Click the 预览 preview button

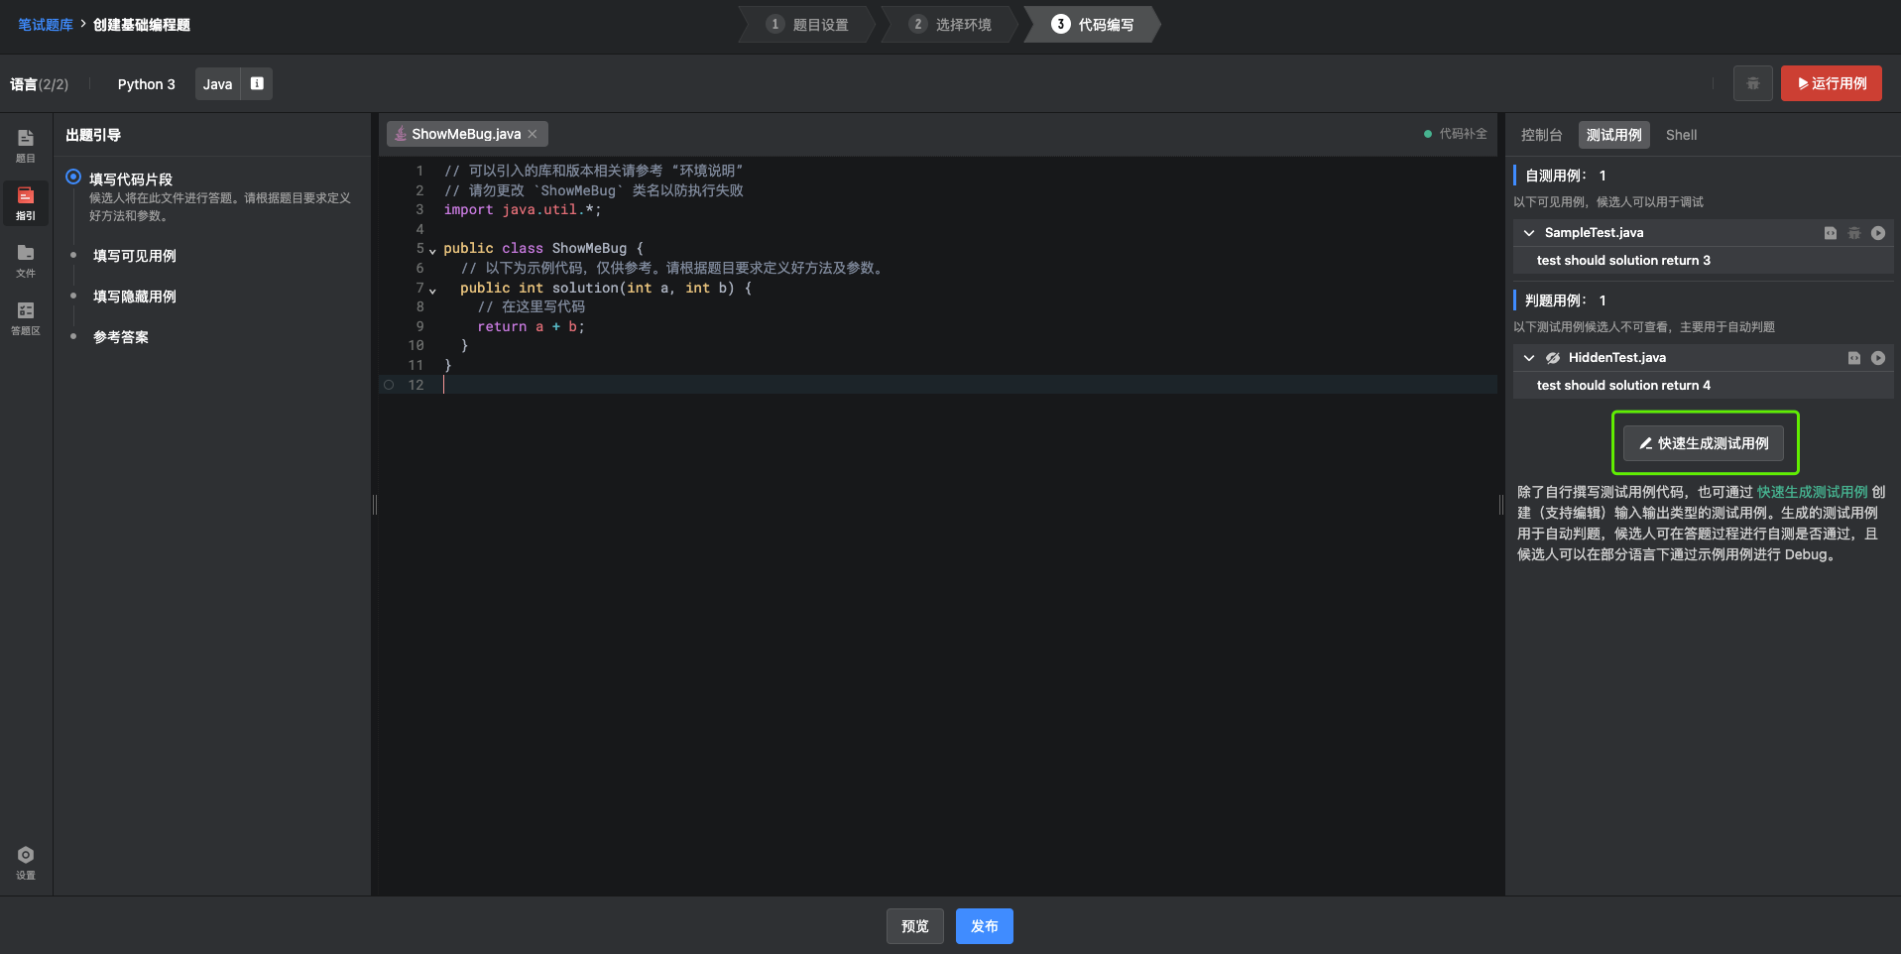[914, 926]
